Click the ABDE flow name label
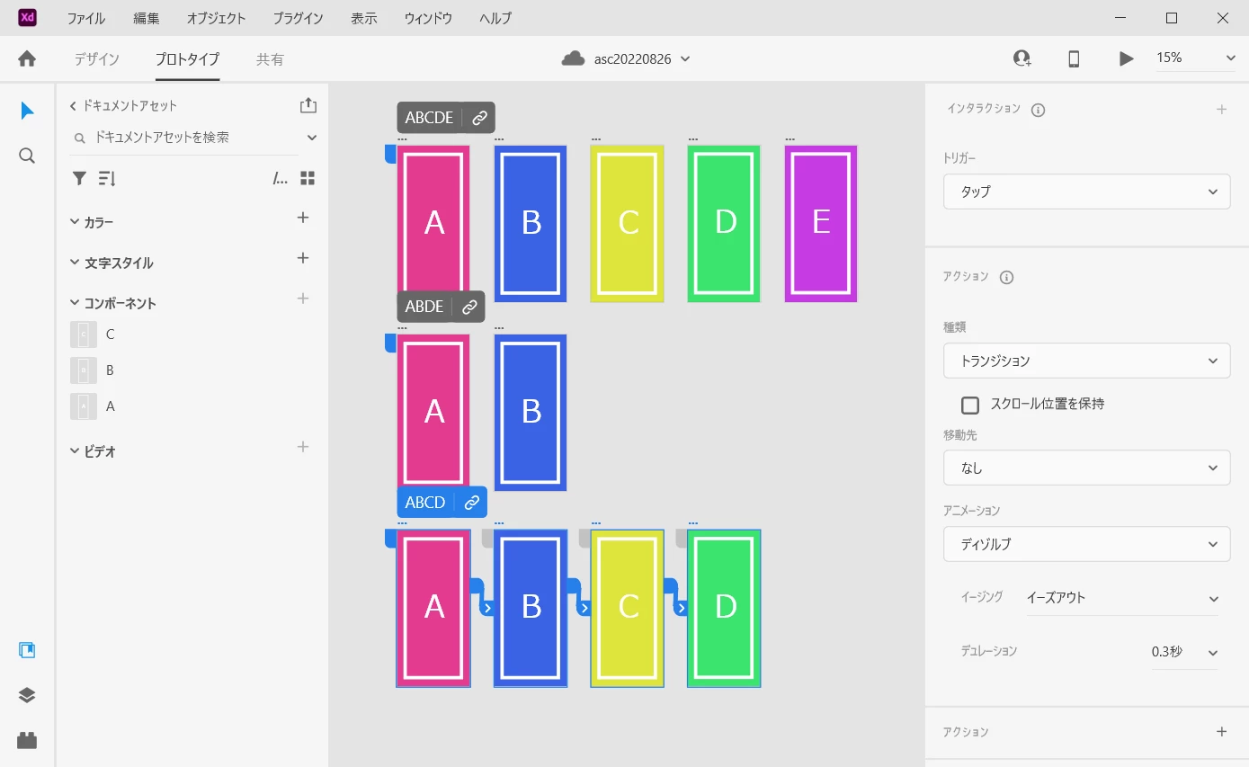This screenshot has height=767, width=1249. [x=424, y=307]
